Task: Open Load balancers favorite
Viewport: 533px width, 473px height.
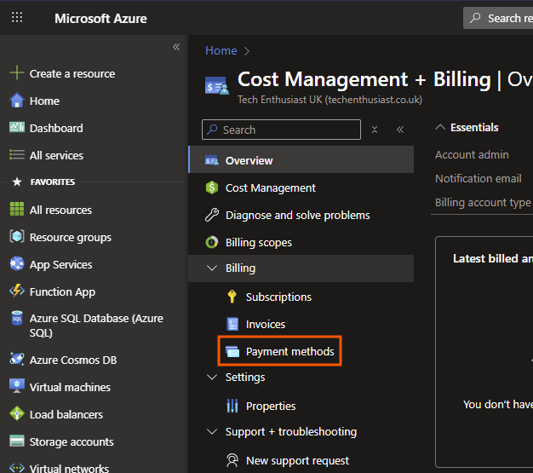Action: 66,414
